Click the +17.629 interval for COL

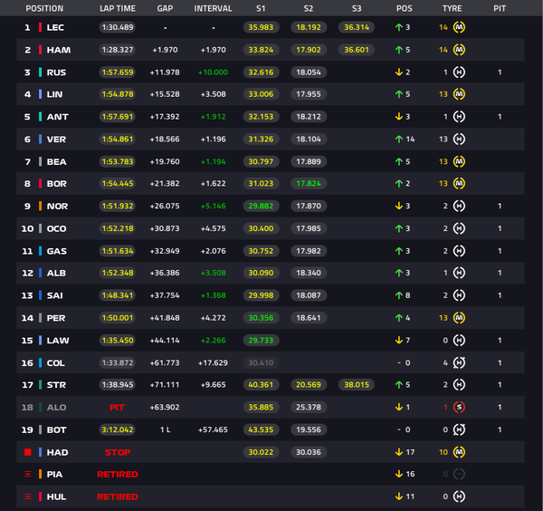coord(213,362)
